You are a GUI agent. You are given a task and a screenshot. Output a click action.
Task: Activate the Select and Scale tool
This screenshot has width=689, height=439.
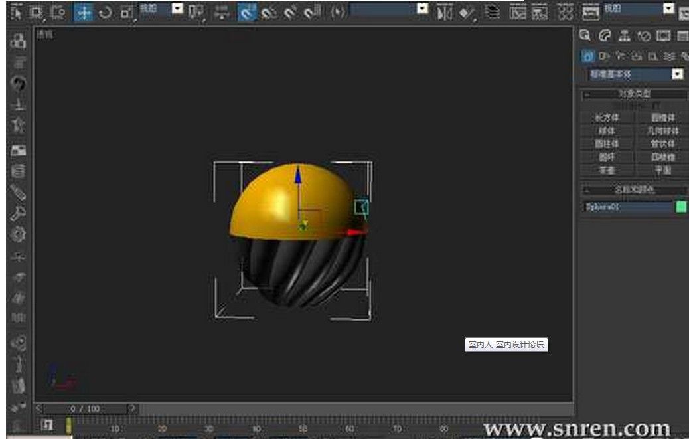127,13
